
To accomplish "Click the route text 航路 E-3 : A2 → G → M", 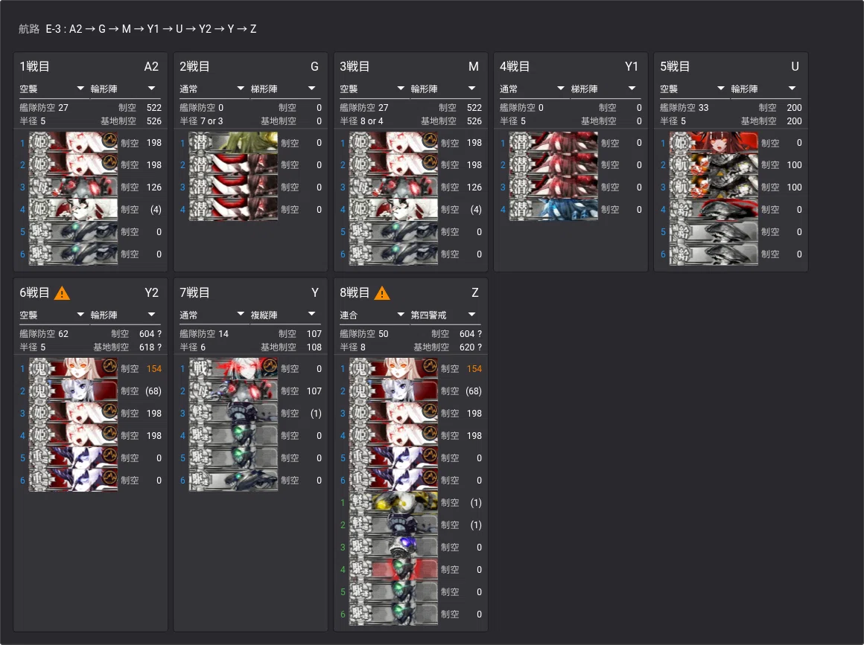I will tap(75, 29).
